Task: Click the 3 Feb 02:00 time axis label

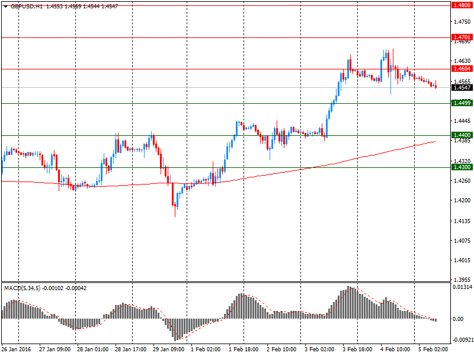Action: click(x=319, y=349)
